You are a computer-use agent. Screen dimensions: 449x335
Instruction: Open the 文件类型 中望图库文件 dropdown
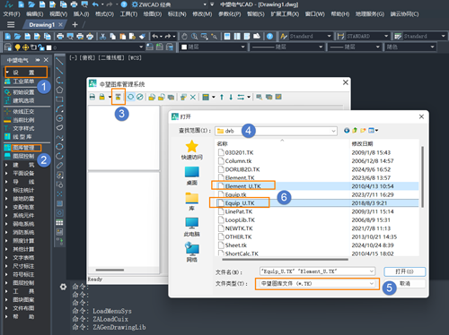point(317,284)
